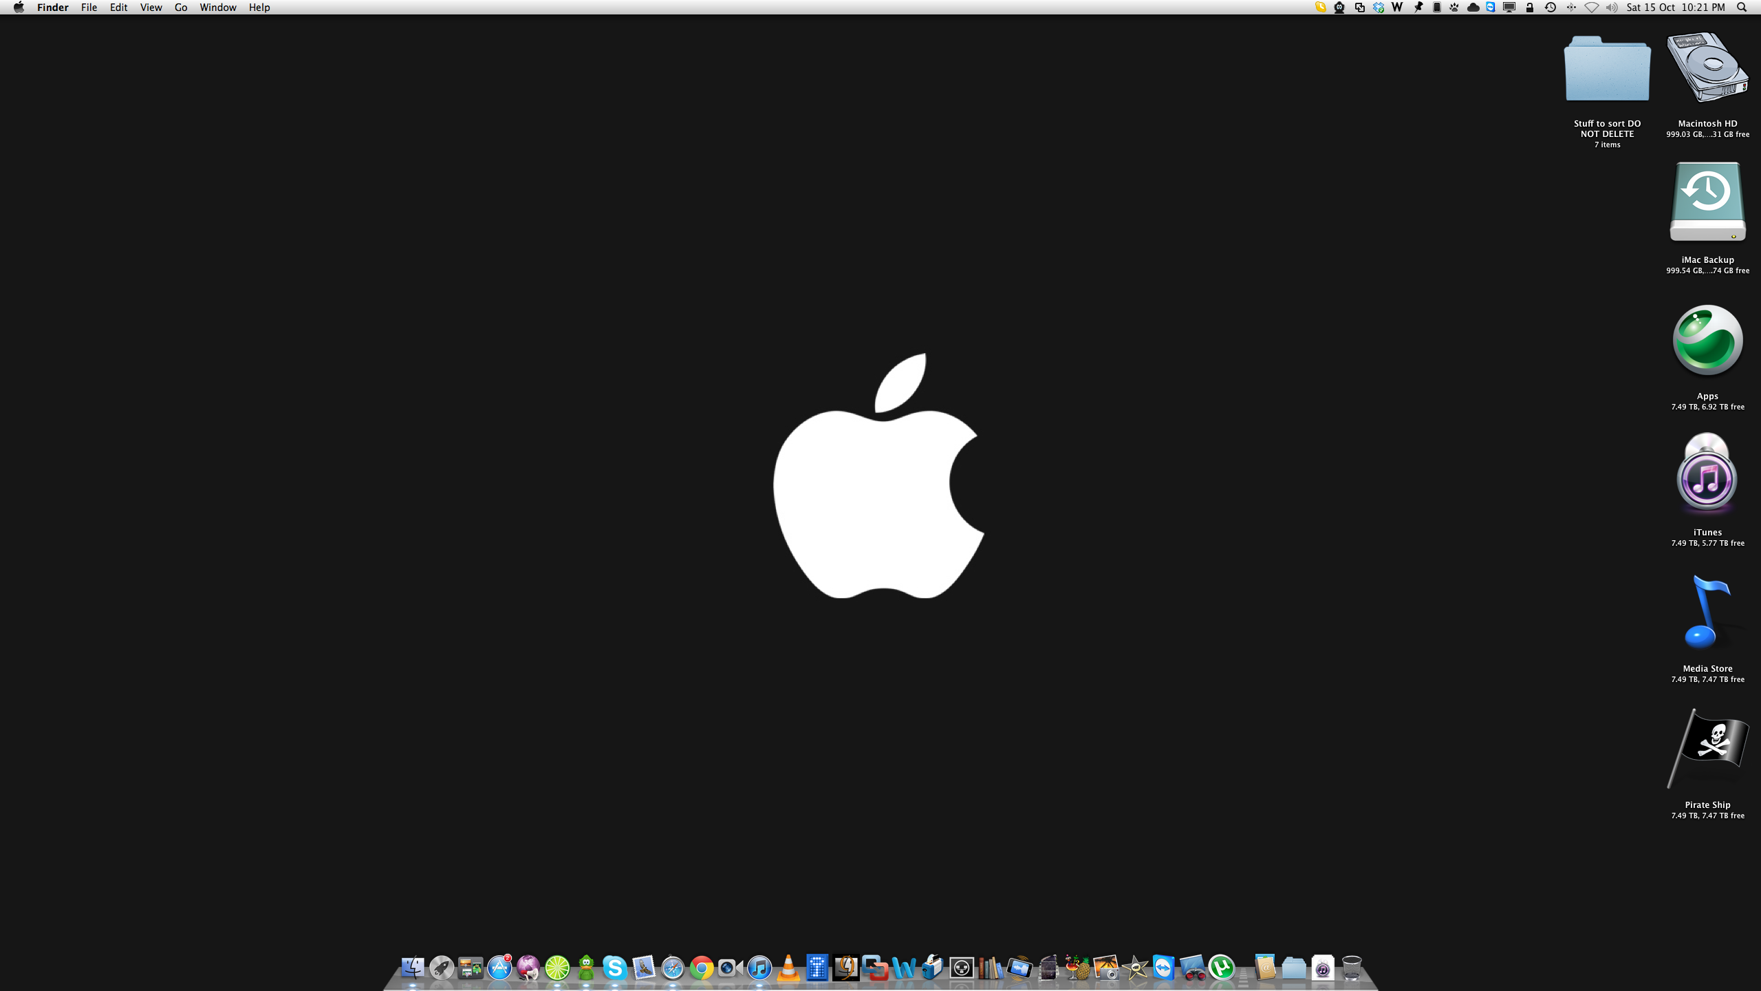Launch Google Chrome in the Dock

(702, 968)
